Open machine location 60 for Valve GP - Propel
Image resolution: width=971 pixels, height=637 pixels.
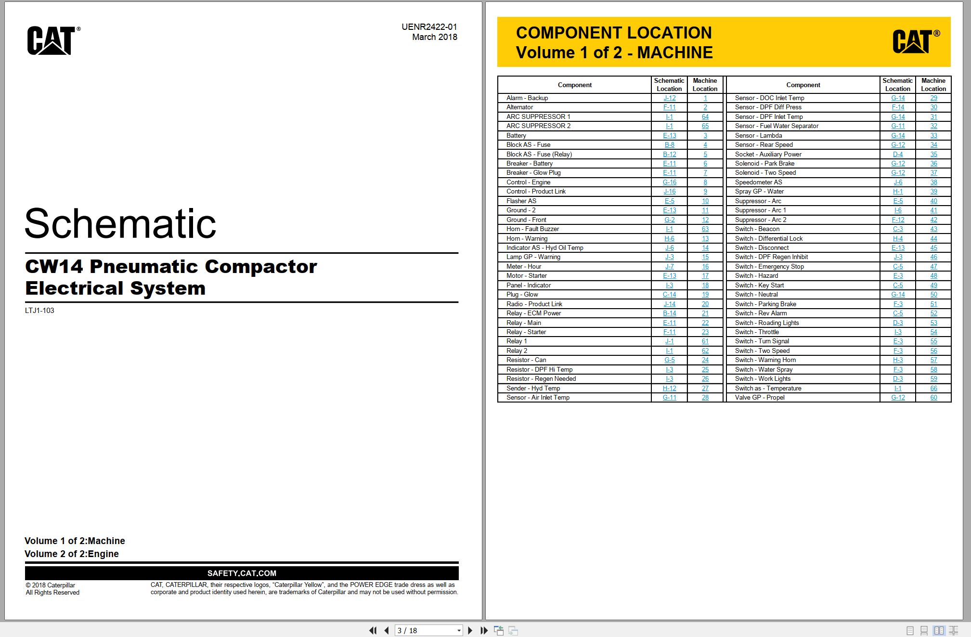[933, 397]
